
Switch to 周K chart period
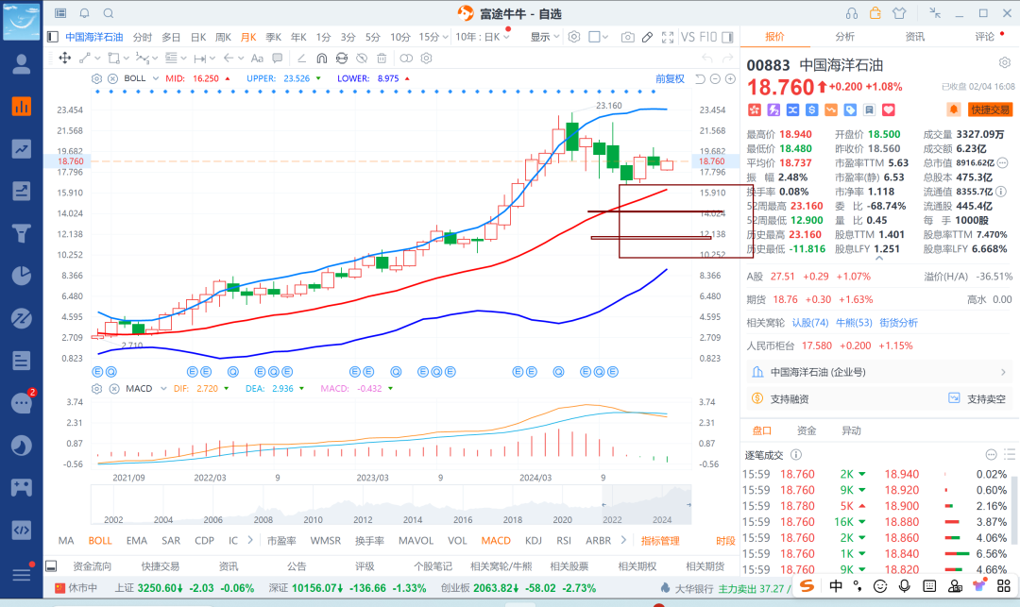[x=223, y=37]
